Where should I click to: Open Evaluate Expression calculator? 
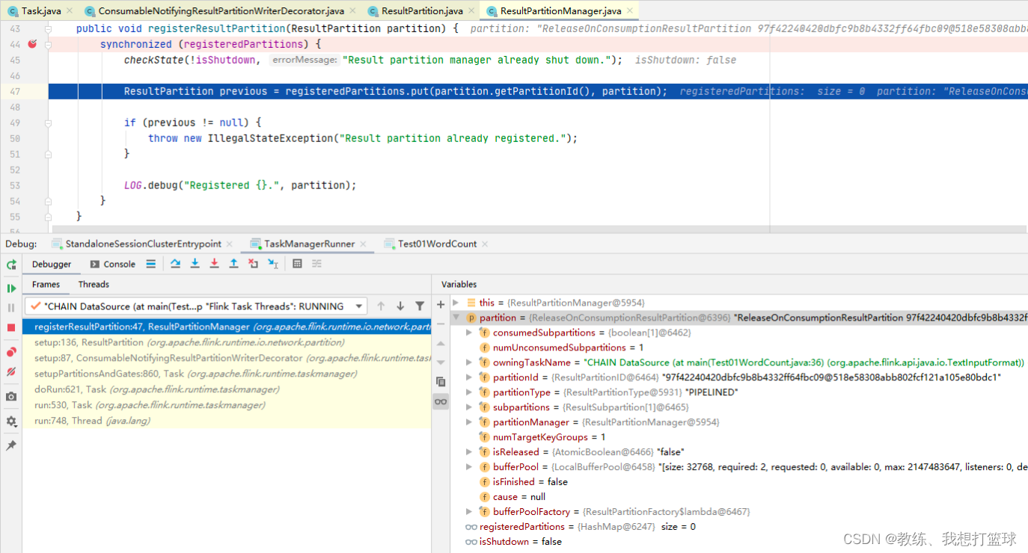pyautogui.click(x=297, y=264)
